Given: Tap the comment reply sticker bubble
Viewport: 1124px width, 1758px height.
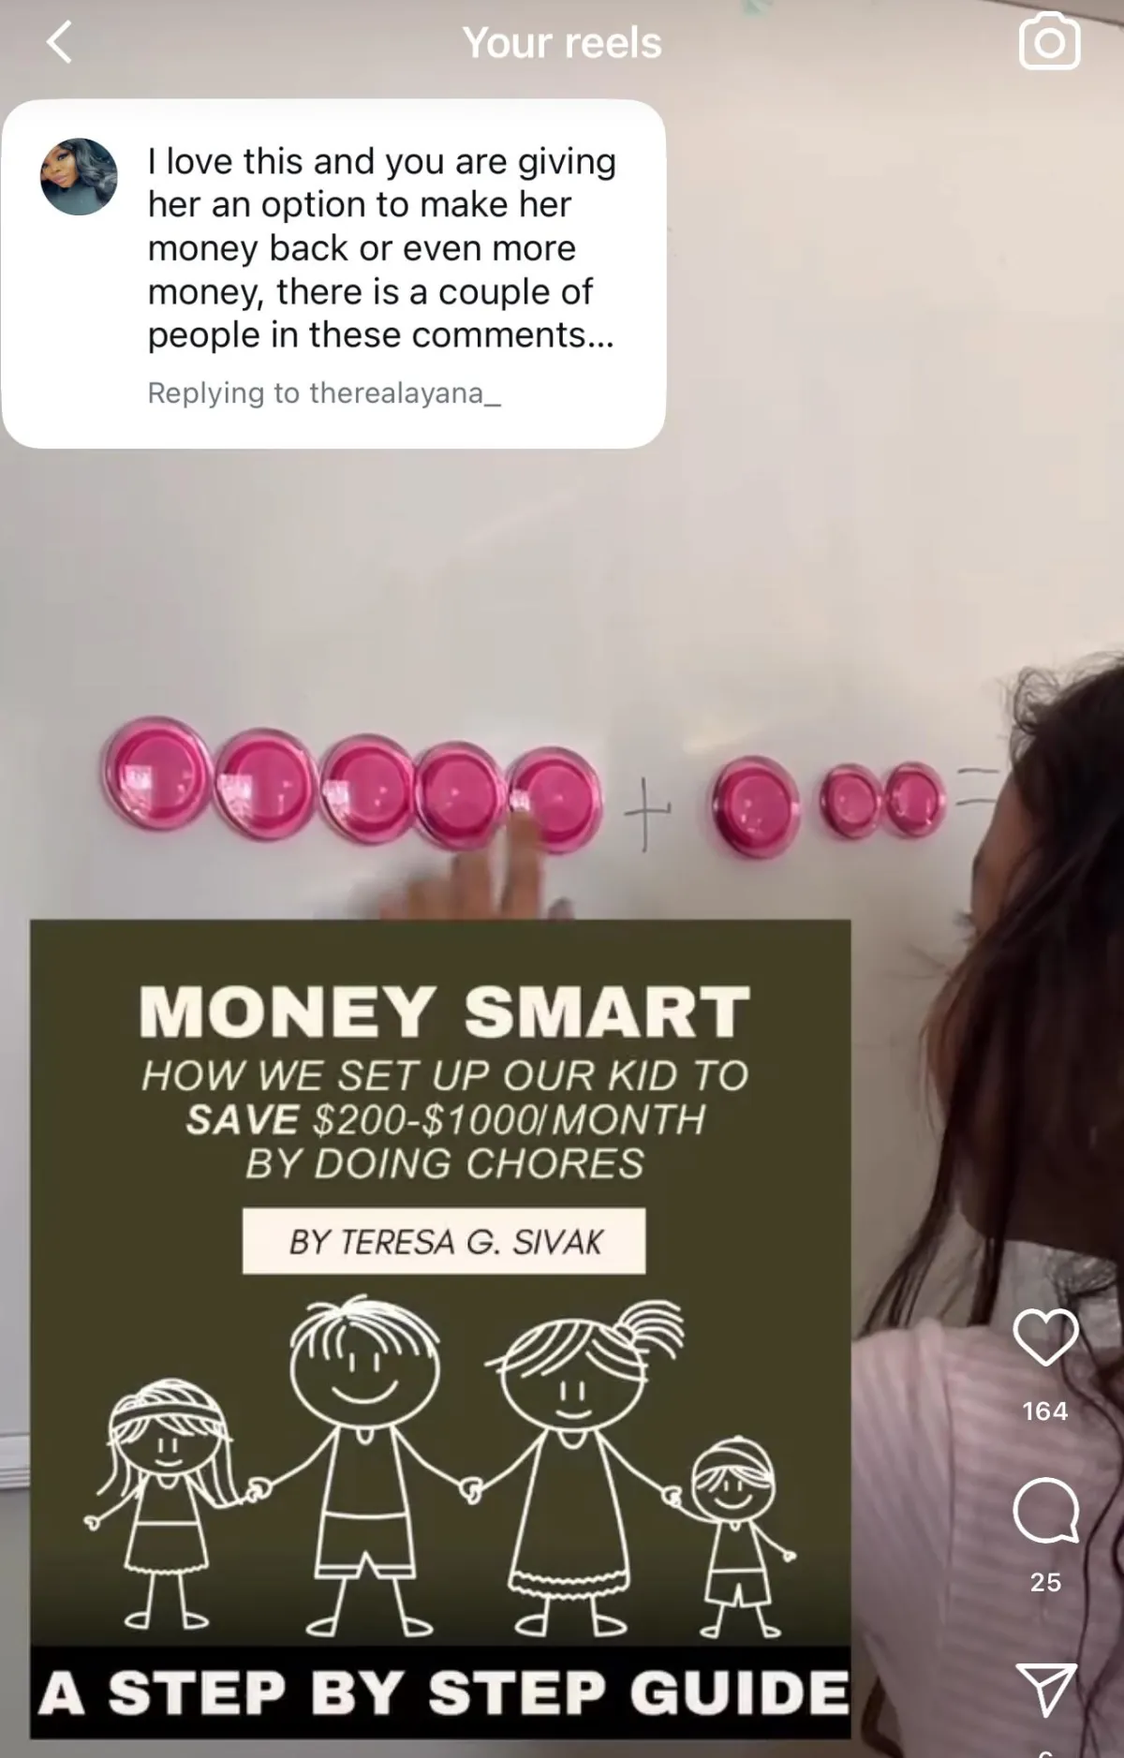Looking at the screenshot, I should tap(333, 273).
